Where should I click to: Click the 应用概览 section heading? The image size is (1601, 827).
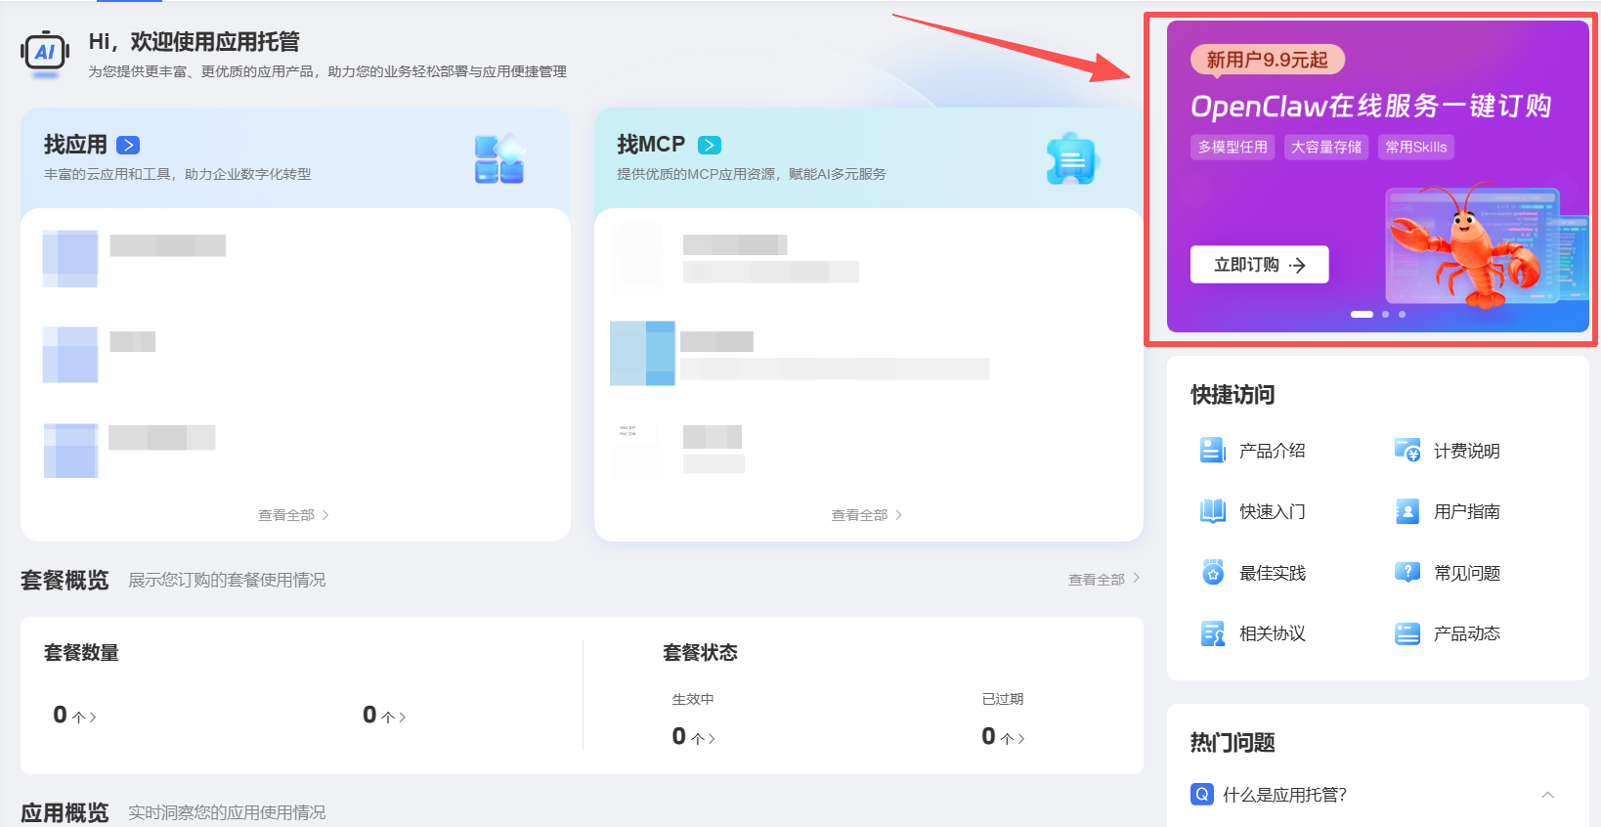tap(65, 812)
